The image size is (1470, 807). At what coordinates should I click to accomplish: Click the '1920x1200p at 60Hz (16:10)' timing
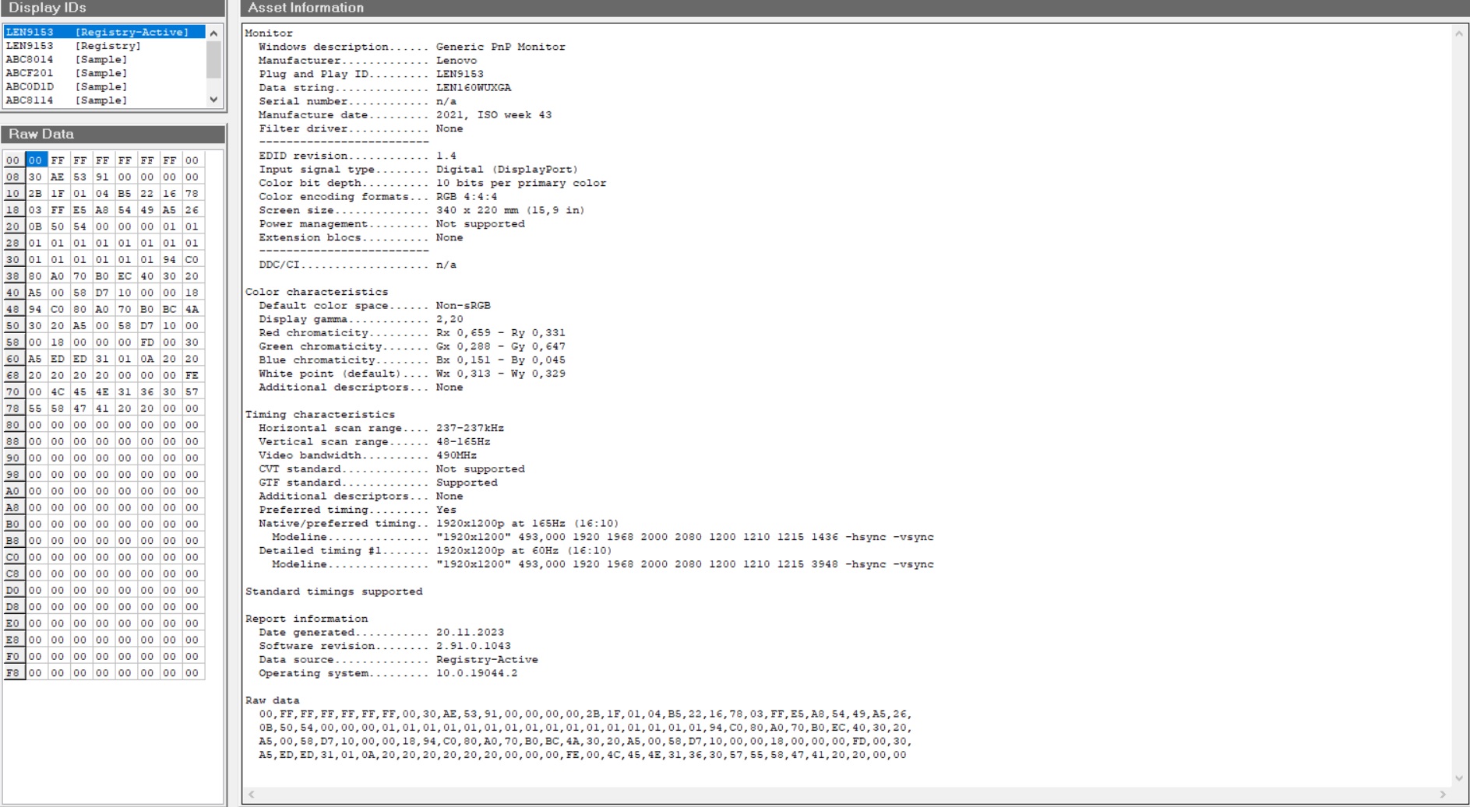[524, 551]
